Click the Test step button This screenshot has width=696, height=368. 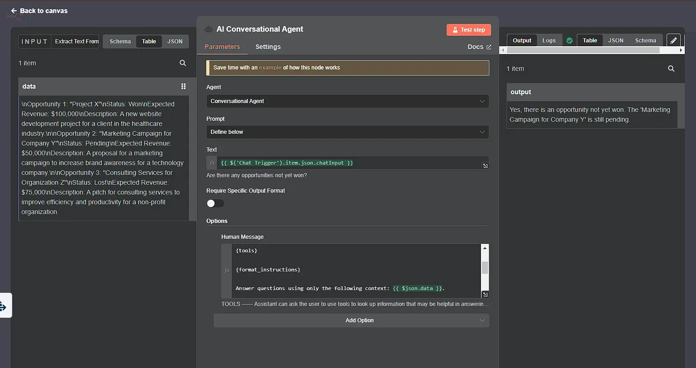coord(468,29)
